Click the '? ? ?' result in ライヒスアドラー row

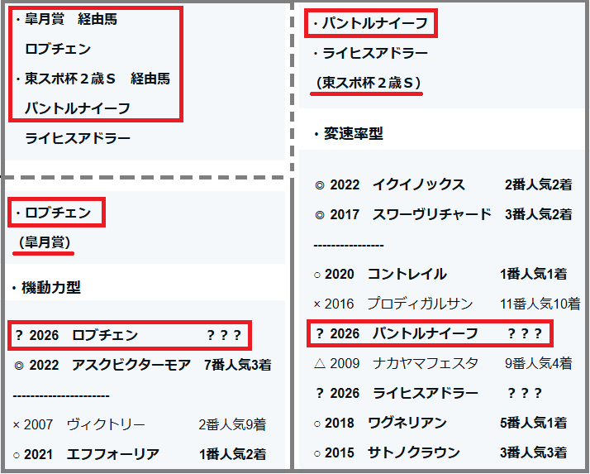point(525,393)
